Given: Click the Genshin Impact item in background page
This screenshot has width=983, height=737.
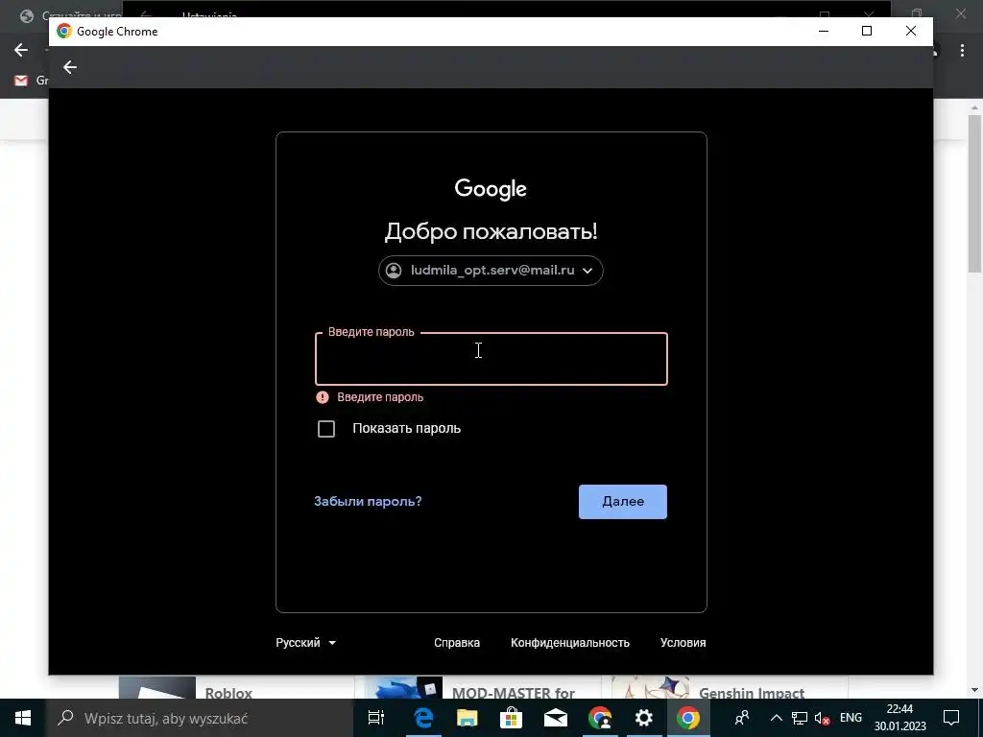Looking at the screenshot, I should click(751, 693).
